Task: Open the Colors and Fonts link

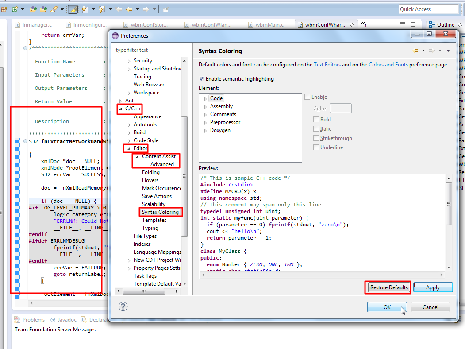Action: (388, 64)
